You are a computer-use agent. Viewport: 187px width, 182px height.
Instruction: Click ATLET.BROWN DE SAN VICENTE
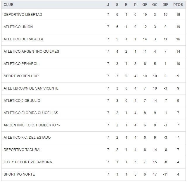[31, 88]
